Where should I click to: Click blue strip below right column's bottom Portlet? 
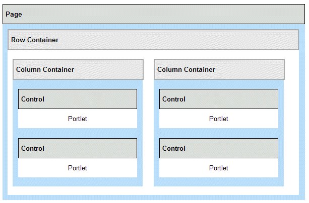click(219, 182)
